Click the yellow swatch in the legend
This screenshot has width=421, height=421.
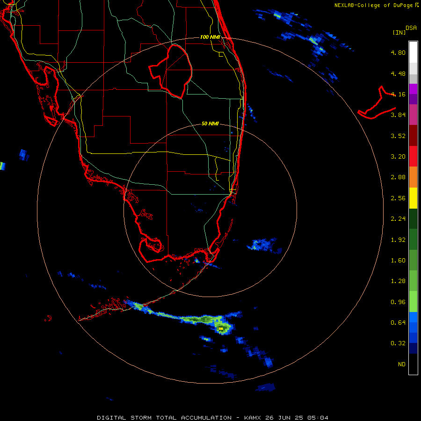(x=413, y=198)
